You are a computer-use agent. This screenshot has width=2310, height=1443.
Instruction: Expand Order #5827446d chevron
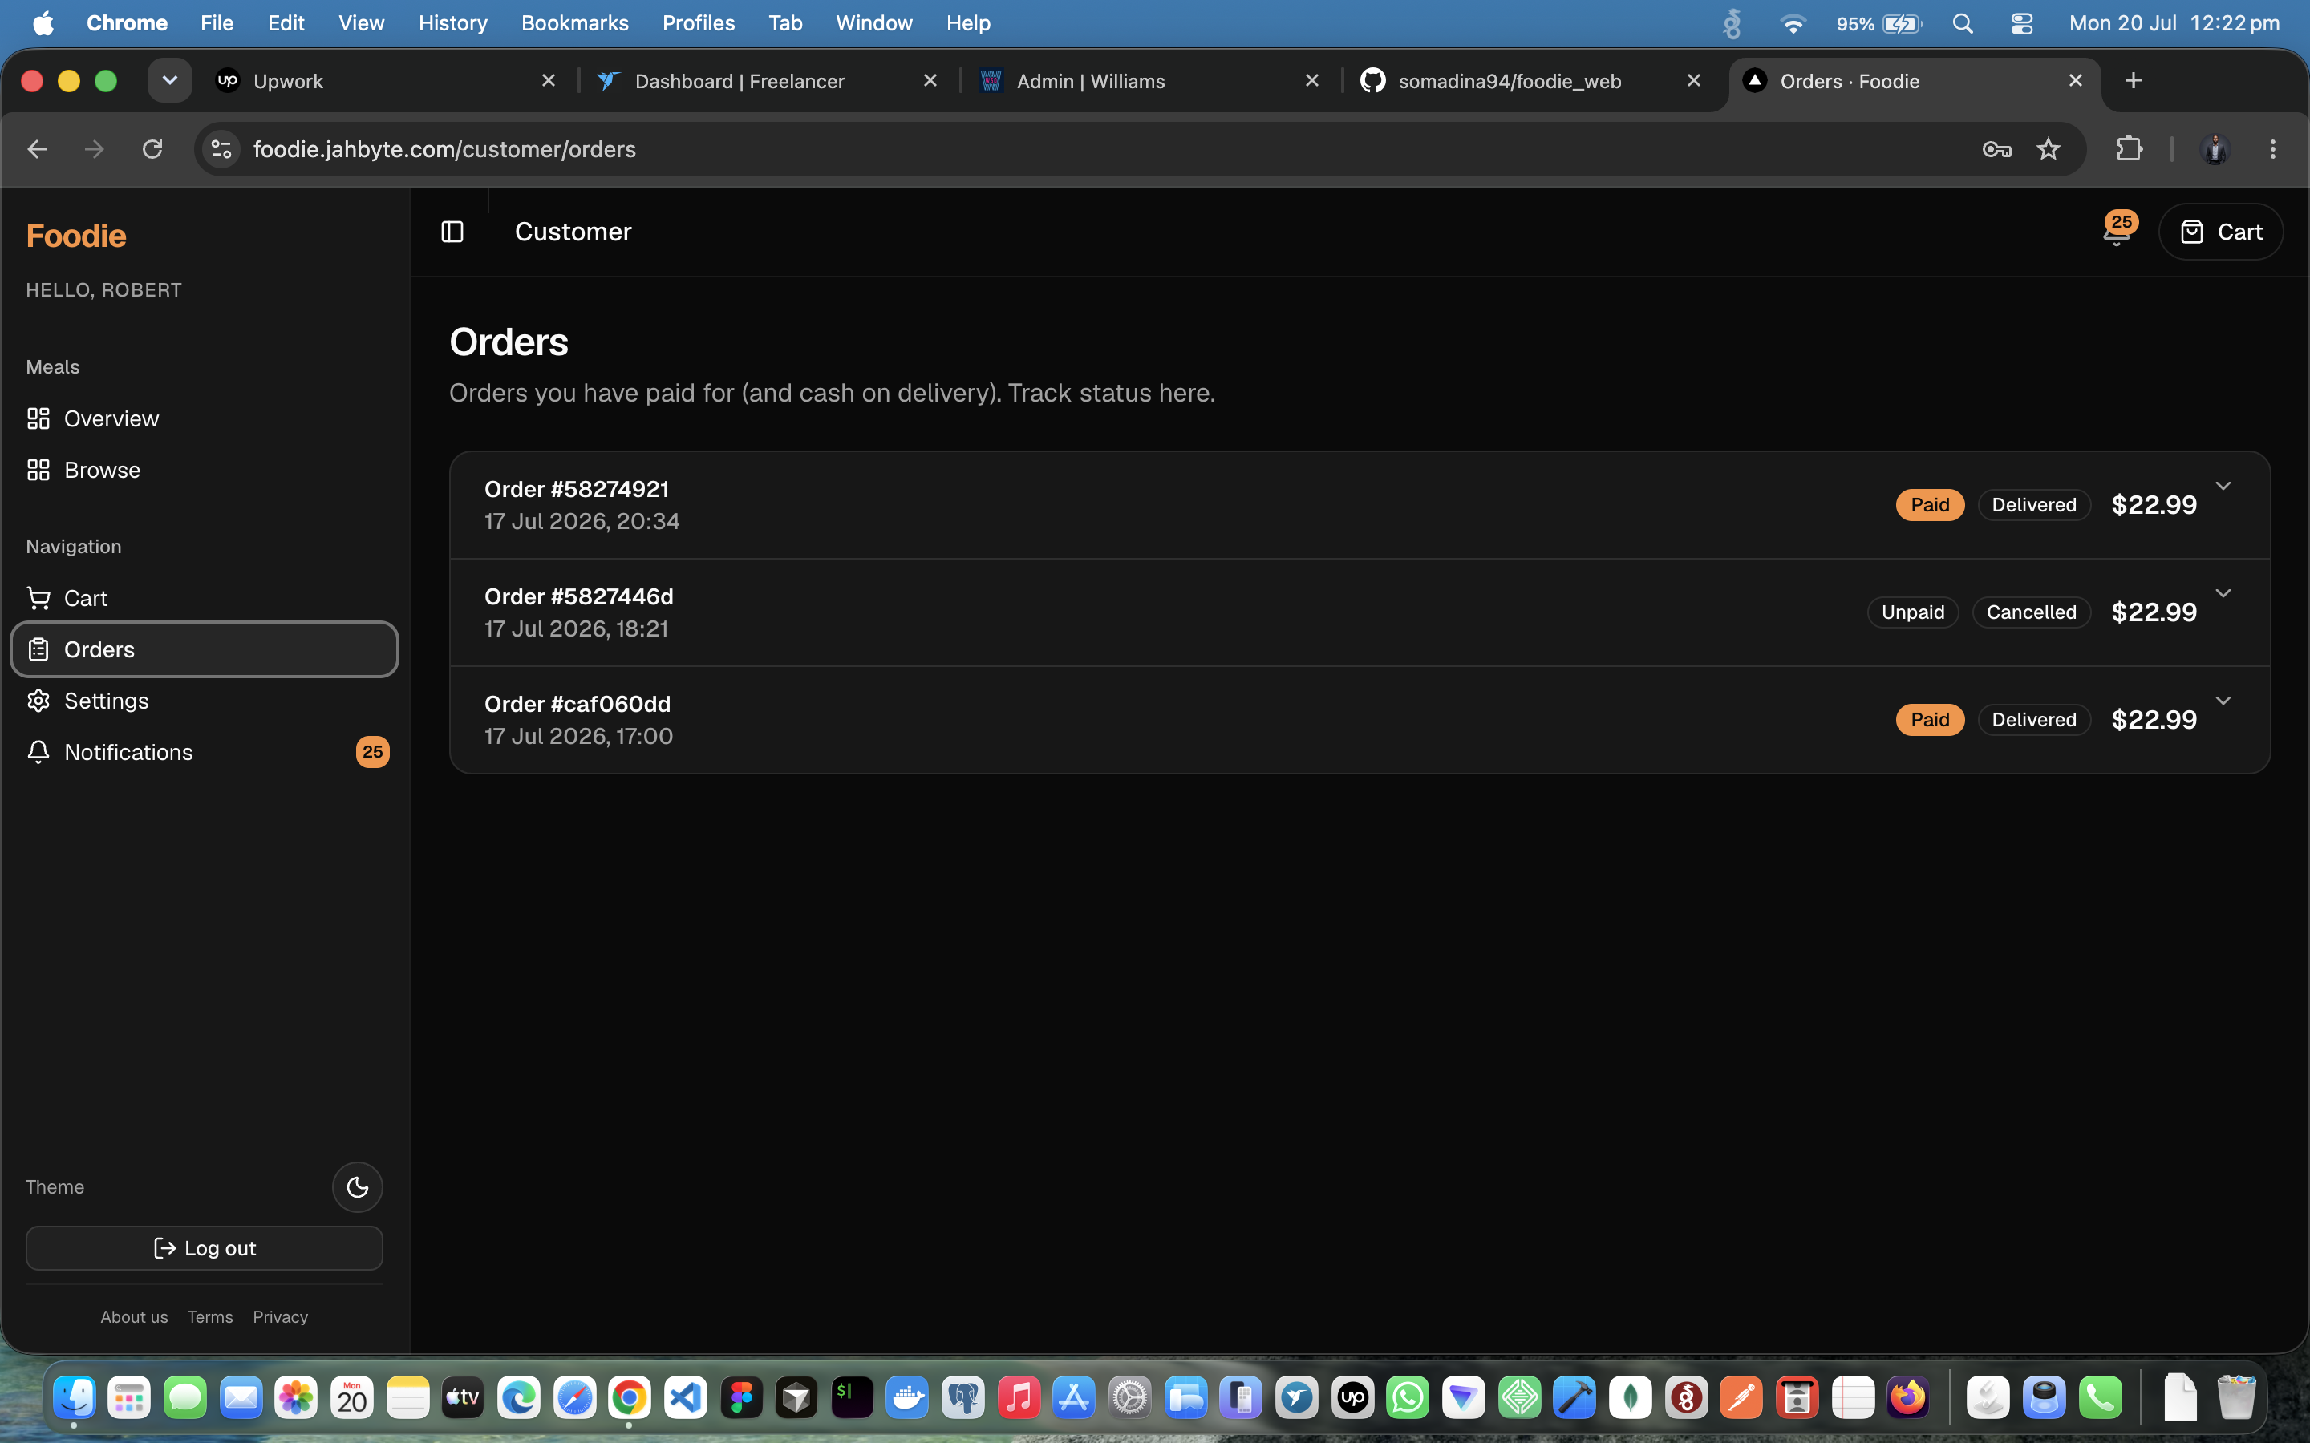click(2223, 593)
